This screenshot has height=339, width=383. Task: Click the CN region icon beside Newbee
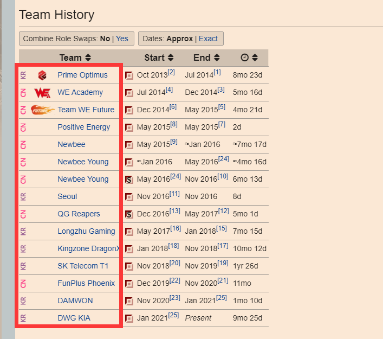point(23,145)
